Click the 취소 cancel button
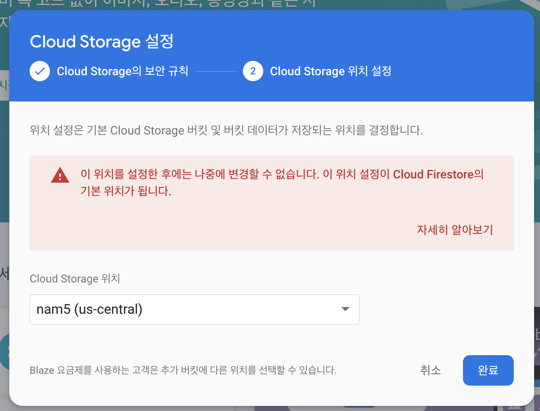 [430, 370]
